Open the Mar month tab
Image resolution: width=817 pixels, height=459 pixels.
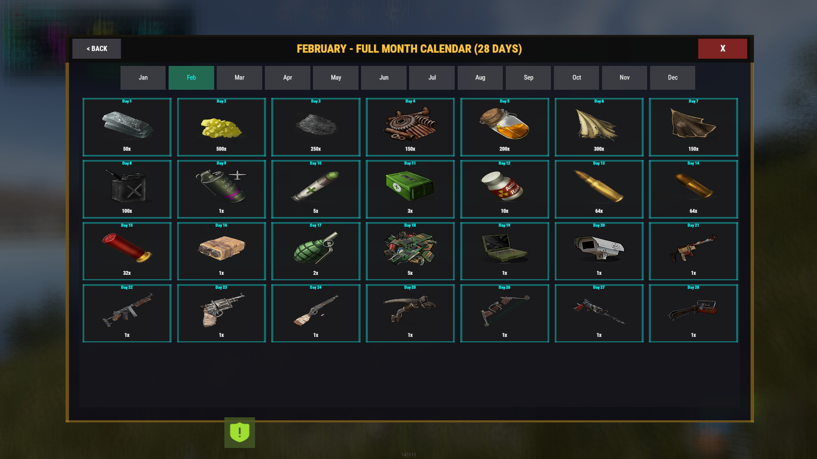(x=239, y=77)
